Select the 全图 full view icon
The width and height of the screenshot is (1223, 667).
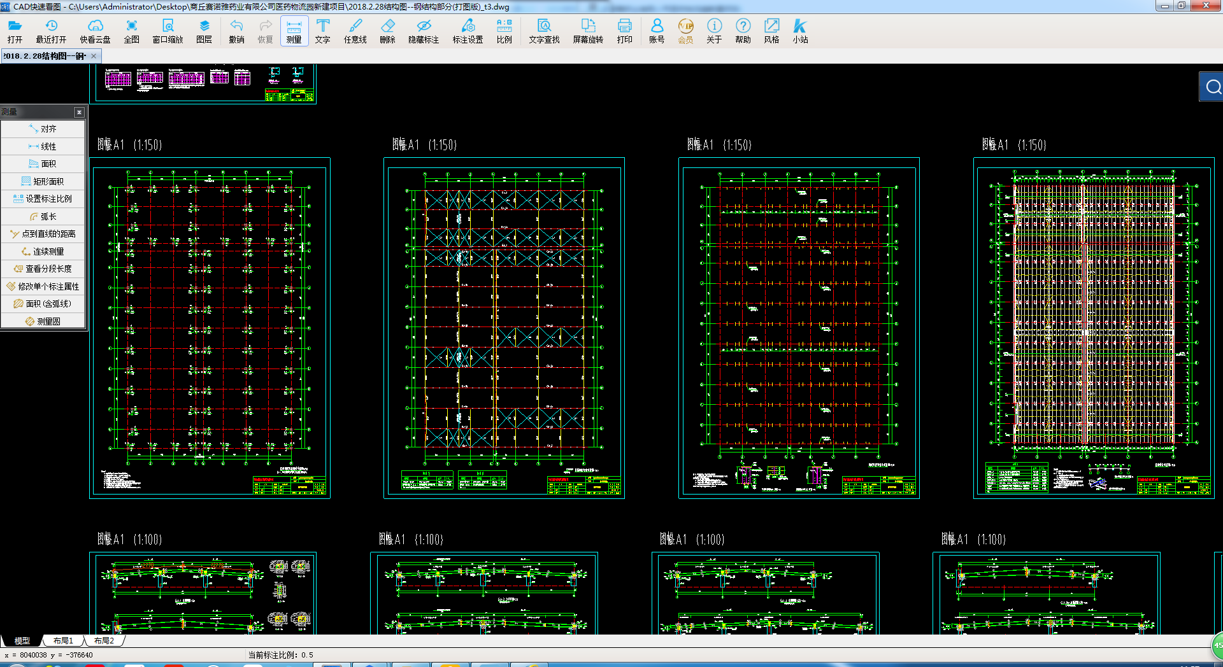[131, 31]
